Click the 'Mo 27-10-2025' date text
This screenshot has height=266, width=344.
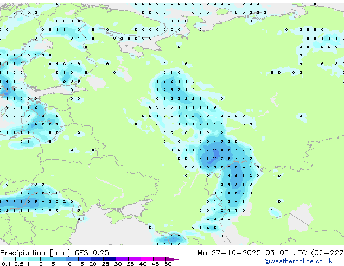(229, 253)
